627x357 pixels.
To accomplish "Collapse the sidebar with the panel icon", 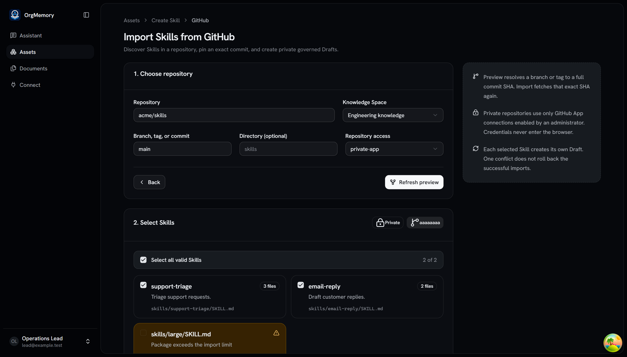I will [x=86, y=15].
